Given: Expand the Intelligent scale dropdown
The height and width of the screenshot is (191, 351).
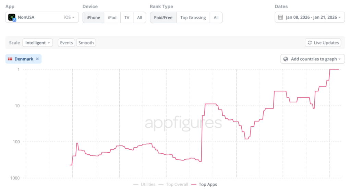Looking at the screenshot, I should pos(37,43).
